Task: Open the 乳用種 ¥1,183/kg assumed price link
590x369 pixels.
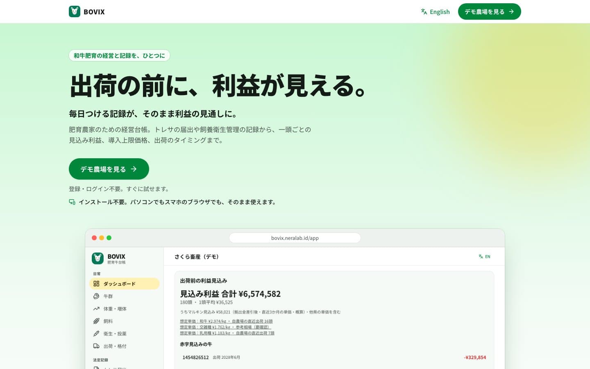Action: pos(227,333)
